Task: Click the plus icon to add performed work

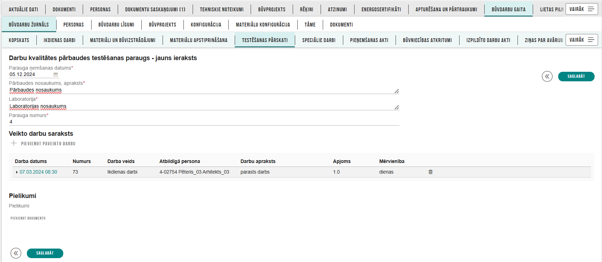Action: tap(14, 143)
